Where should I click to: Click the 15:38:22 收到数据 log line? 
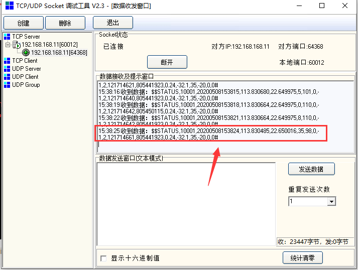(x=209, y=118)
